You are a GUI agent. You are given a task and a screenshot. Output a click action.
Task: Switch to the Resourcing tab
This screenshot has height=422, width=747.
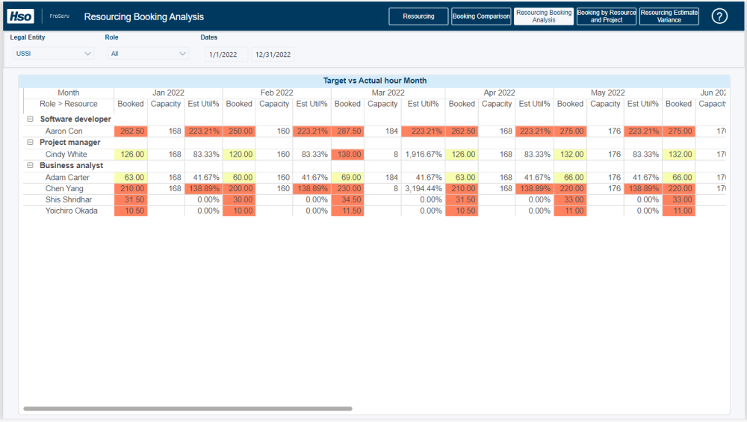click(418, 16)
